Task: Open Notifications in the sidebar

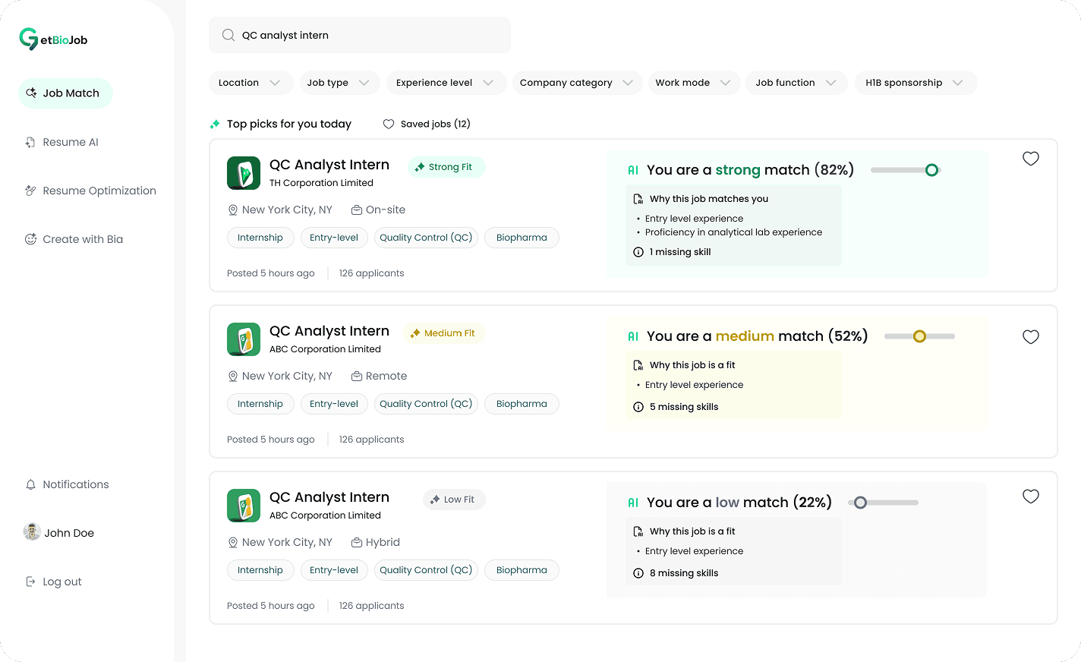Action: point(68,484)
